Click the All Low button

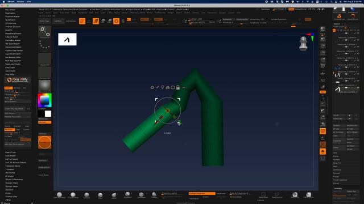(x=339, y=129)
